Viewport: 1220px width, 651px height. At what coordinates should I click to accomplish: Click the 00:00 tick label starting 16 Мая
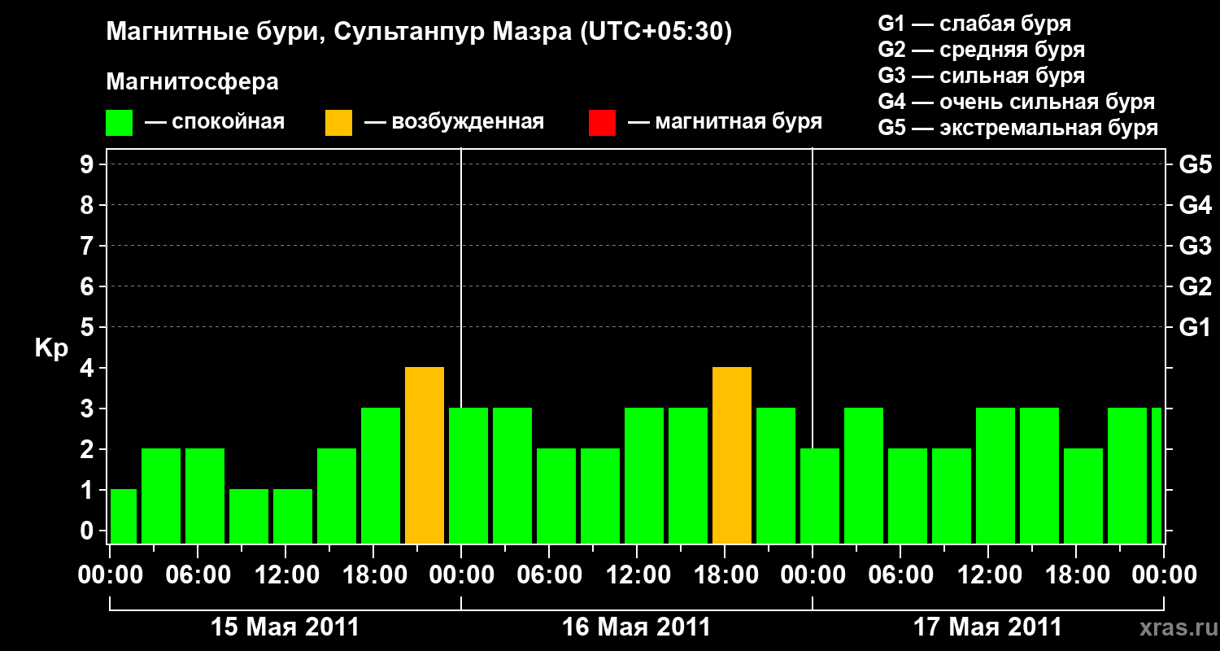pos(461,575)
